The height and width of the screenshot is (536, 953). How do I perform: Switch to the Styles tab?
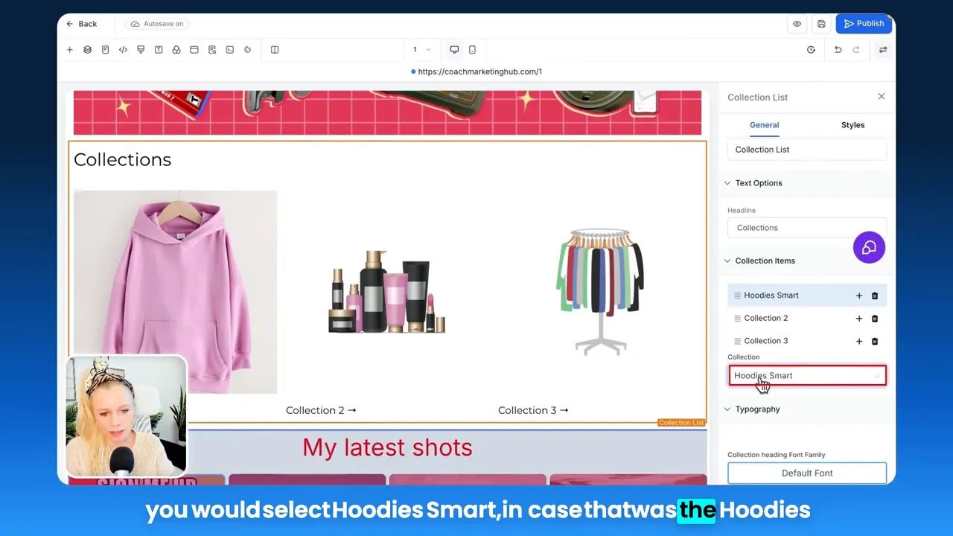coord(852,125)
